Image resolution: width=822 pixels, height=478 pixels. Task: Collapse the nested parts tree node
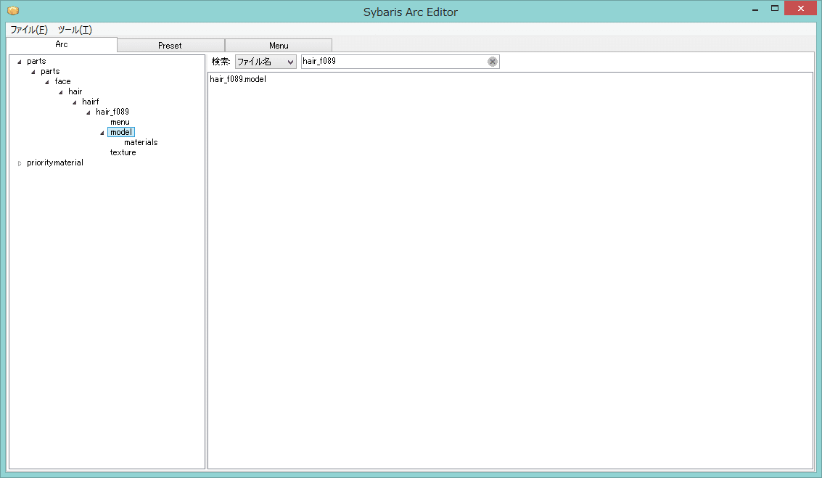tap(33, 72)
